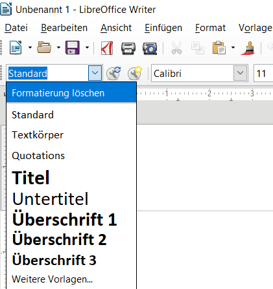Open the Format menu
The width and height of the screenshot is (273, 289).
(210, 28)
